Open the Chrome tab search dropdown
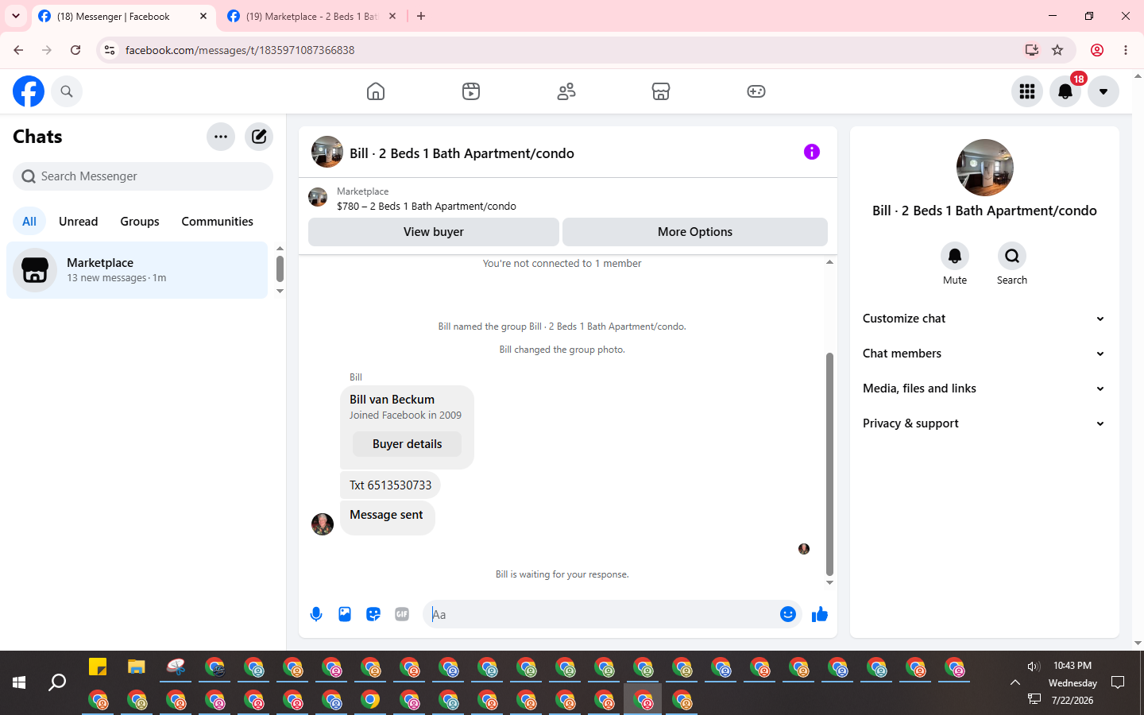1144x715 pixels. pos(16,16)
